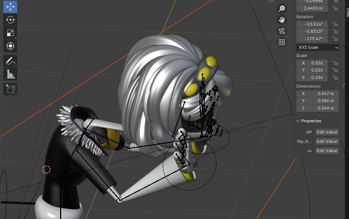
Task: Click Dimensions X 0.547 m field
Action: [x=317, y=94]
